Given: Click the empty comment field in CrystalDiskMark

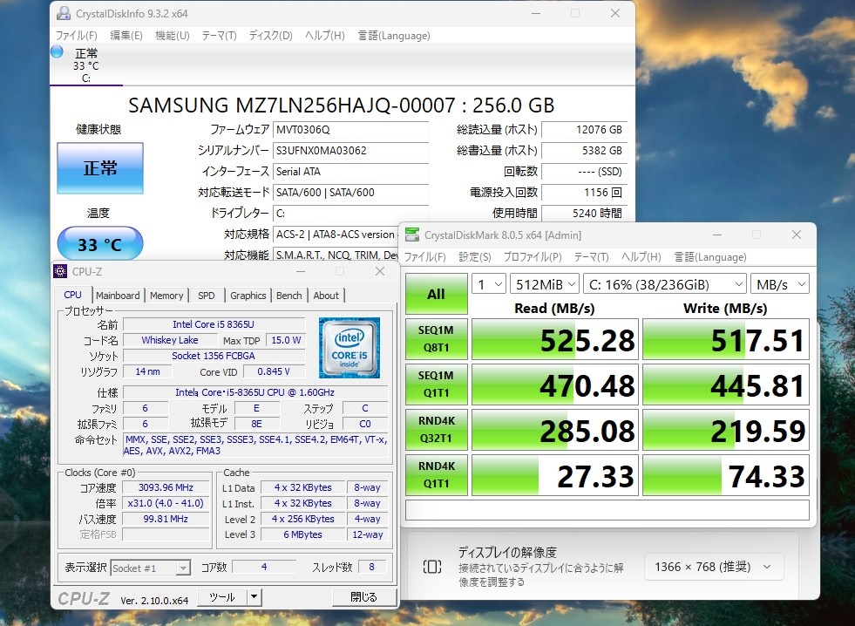Looking at the screenshot, I should (607, 510).
